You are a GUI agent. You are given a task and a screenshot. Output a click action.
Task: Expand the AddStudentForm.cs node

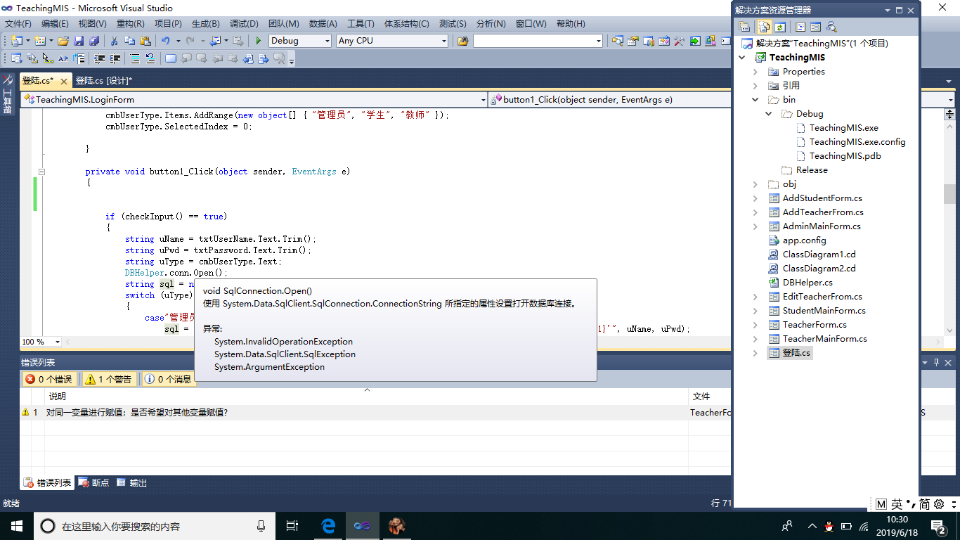(755, 198)
